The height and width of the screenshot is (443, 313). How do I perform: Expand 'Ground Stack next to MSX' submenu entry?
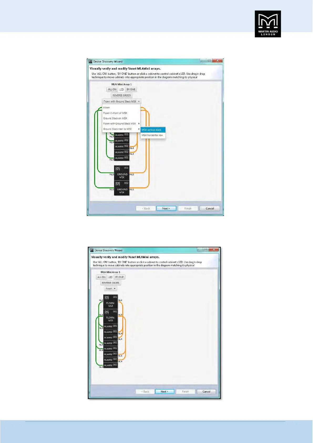click(x=121, y=129)
